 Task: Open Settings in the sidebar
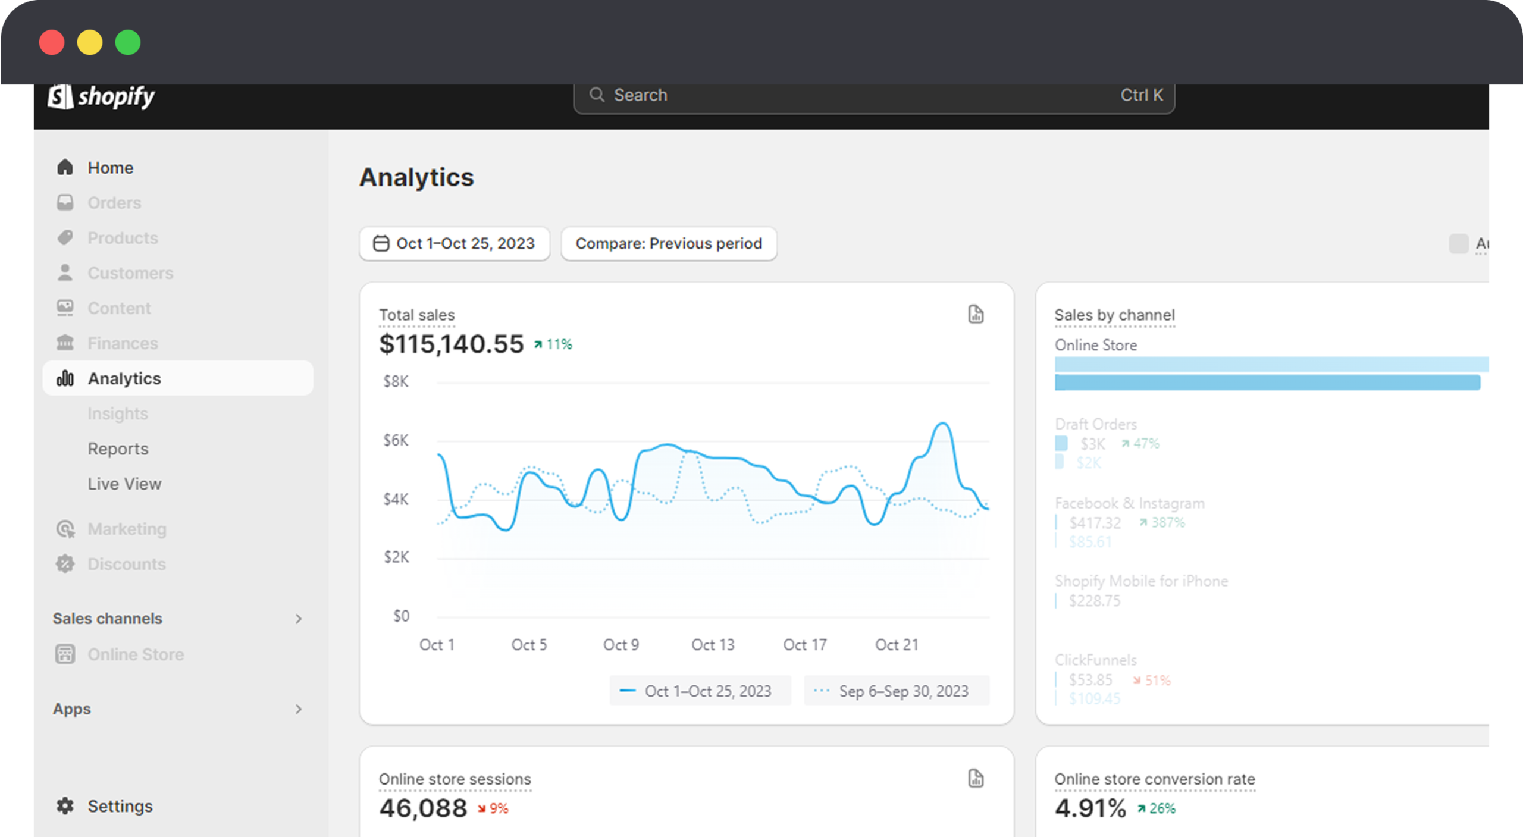[178, 805]
